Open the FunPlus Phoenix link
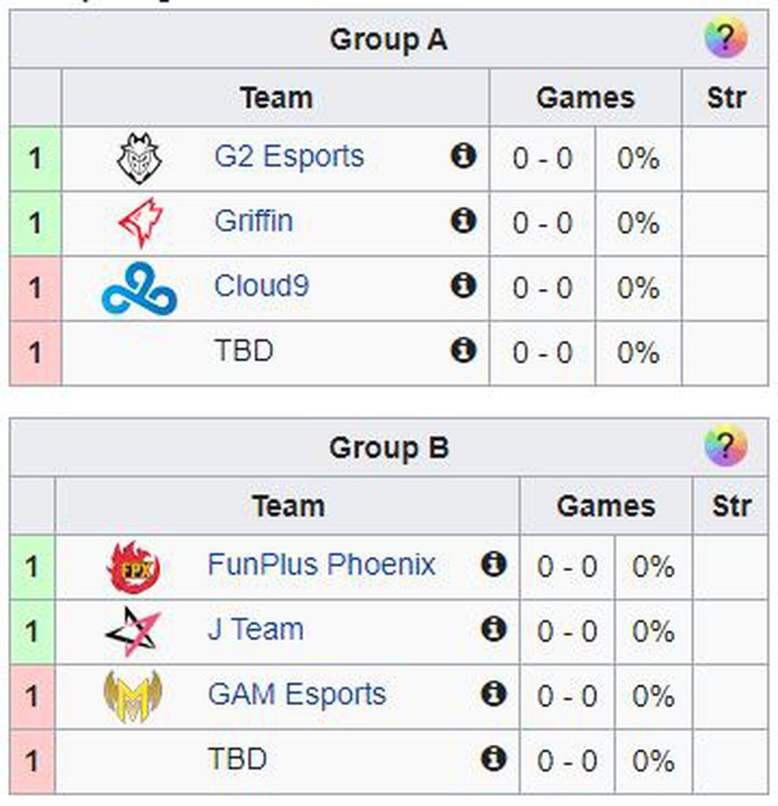The height and width of the screenshot is (806, 778). [x=322, y=565]
